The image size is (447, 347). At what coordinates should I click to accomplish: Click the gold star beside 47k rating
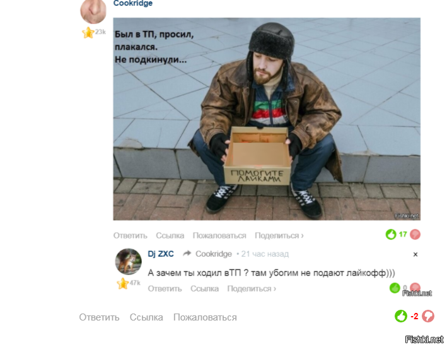(122, 283)
